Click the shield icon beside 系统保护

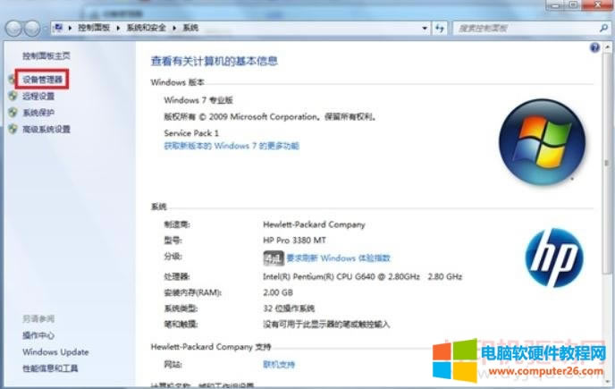click(x=13, y=113)
